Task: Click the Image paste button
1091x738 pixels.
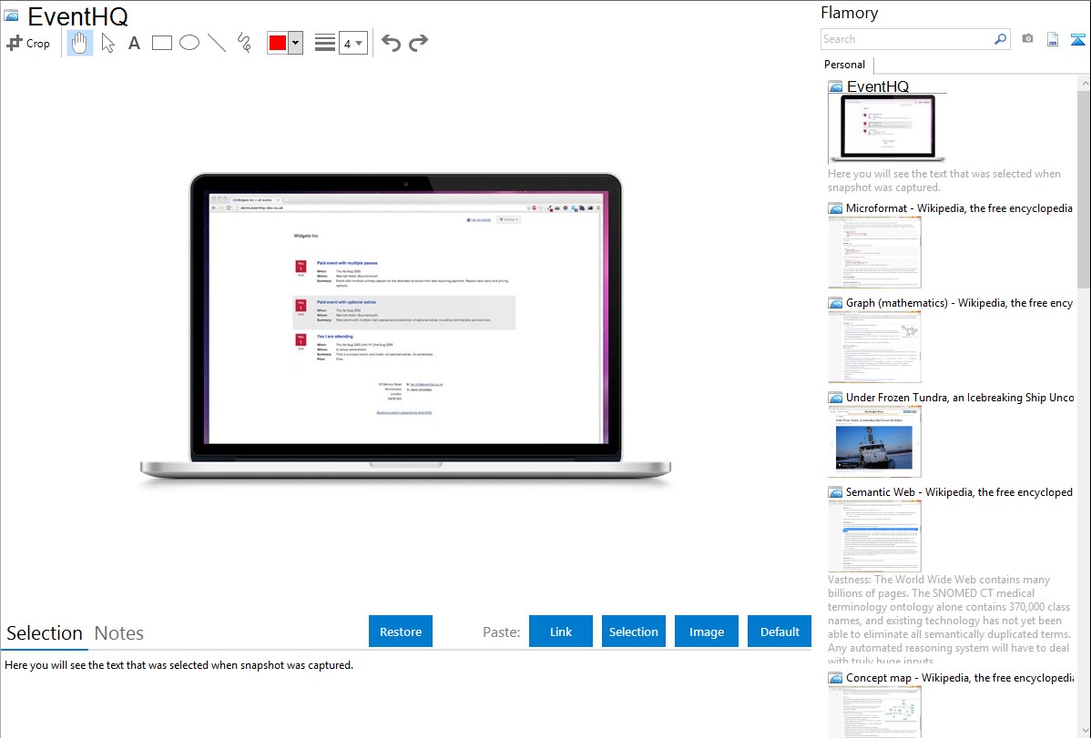Action: tap(706, 632)
